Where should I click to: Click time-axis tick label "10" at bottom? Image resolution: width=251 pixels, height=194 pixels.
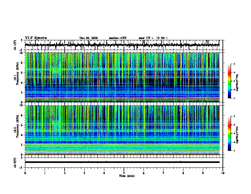point(223,173)
